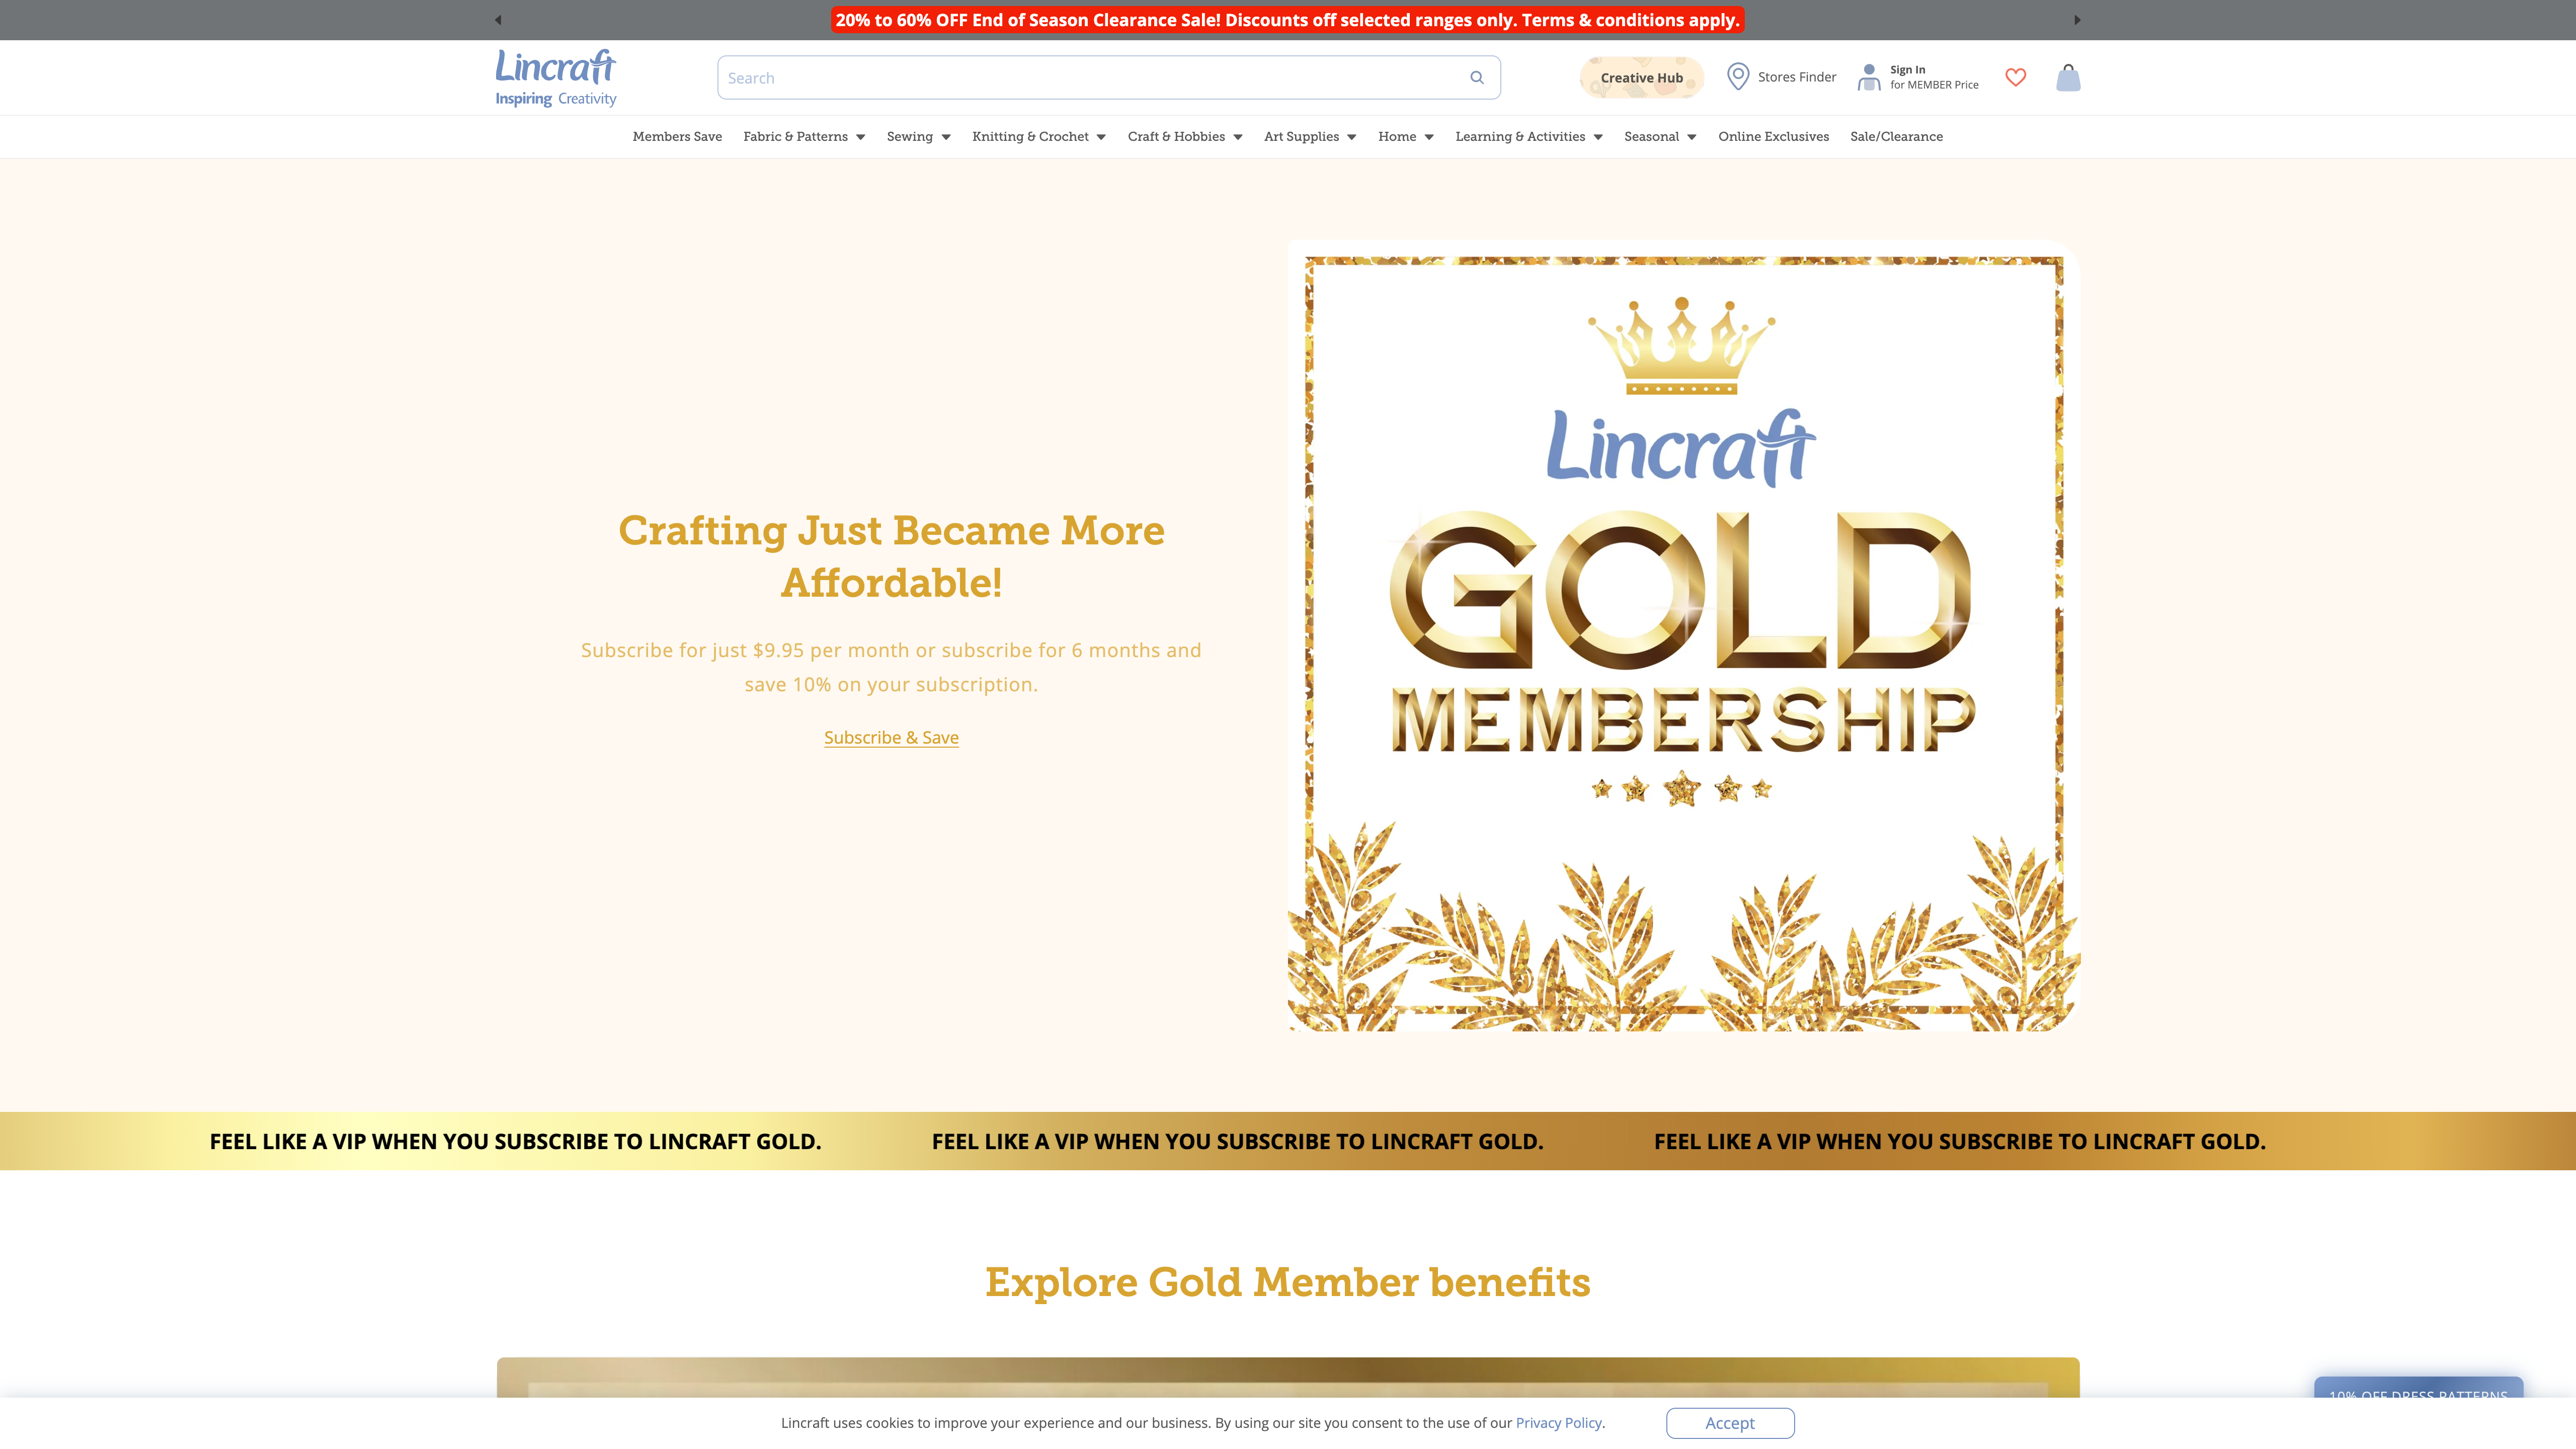Click the Sign In user icon
Image resolution: width=2576 pixels, height=1449 pixels.
(x=1869, y=76)
